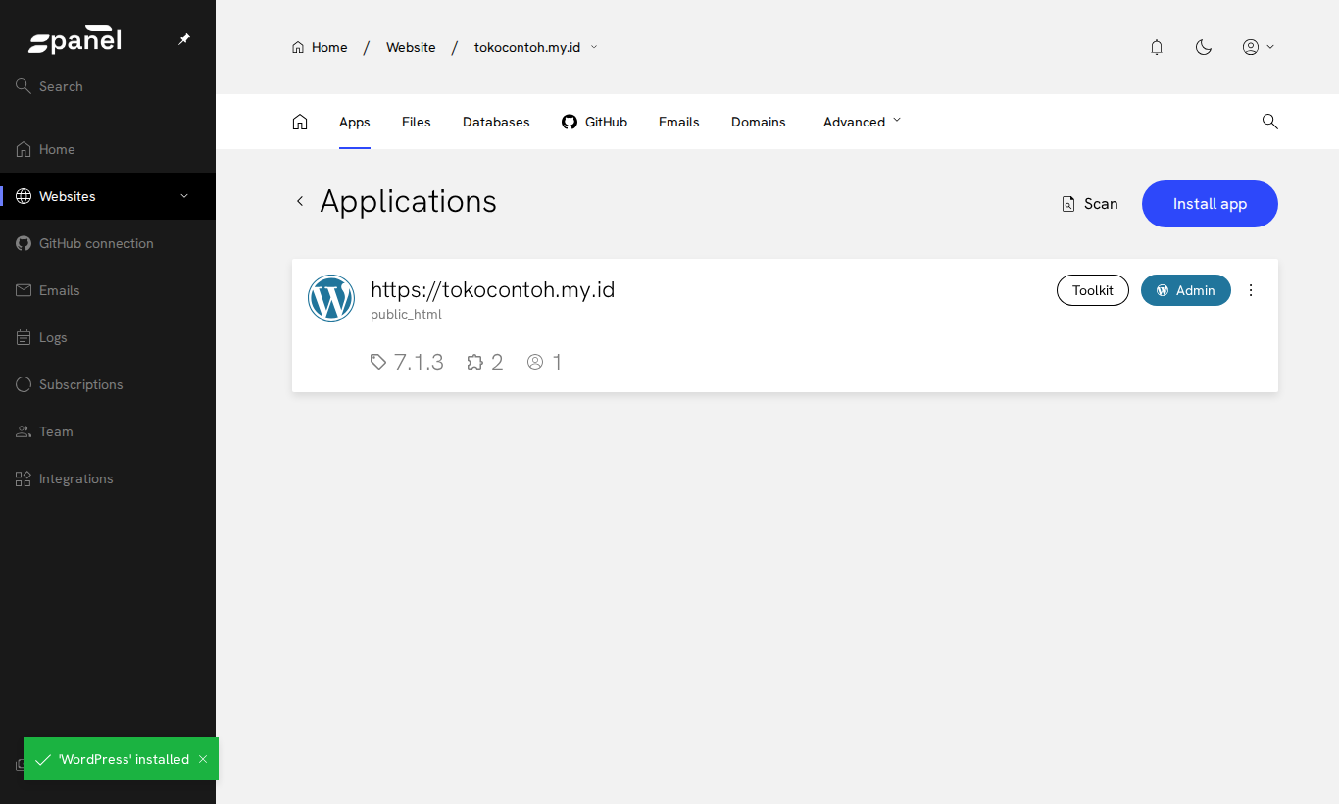Viewport: 1339px width, 804px height.
Task: Click the Install app button
Action: click(x=1210, y=204)
